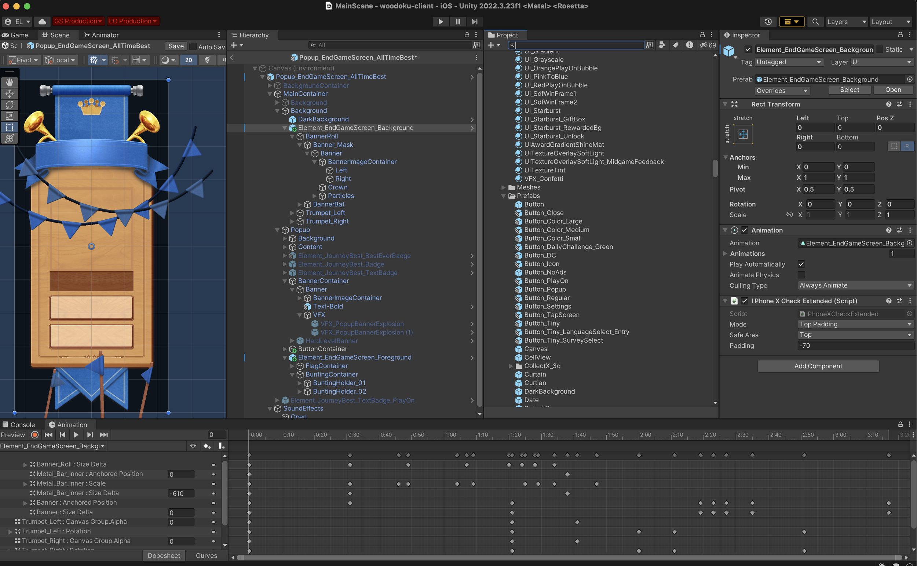
Task: Click the Add Component button
Action: point(818,366)
